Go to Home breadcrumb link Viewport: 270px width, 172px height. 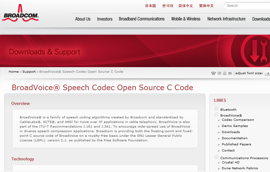pos(14,72)
